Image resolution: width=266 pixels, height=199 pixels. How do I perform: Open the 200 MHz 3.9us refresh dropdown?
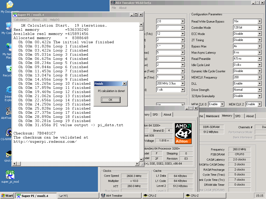coord(183,84)
